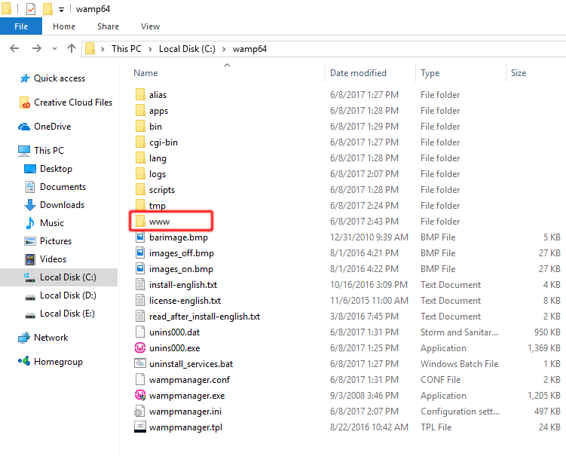Select the bin folder icon
This screenshot has height=456, width=566.
[140, 127]
